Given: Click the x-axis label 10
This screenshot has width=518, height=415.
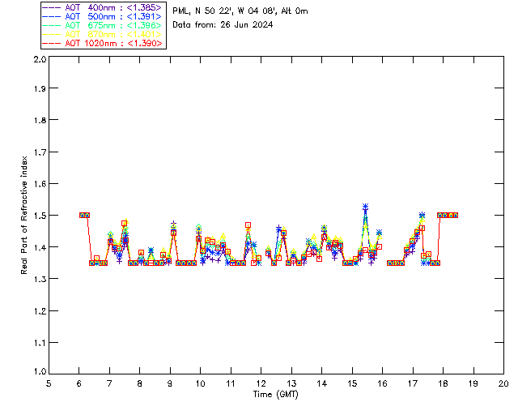Looking at the screenshot, I should 200,383.
